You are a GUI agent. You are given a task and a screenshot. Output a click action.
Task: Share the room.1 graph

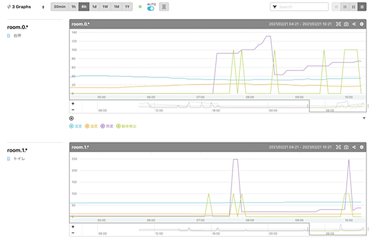tap(354, 147)
